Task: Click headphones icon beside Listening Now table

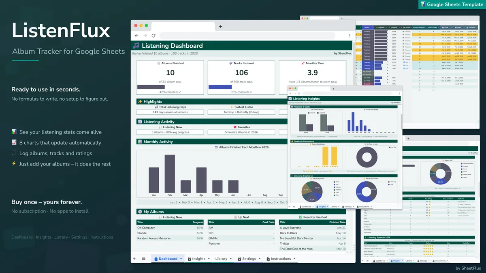Action: tap(160, 217)
